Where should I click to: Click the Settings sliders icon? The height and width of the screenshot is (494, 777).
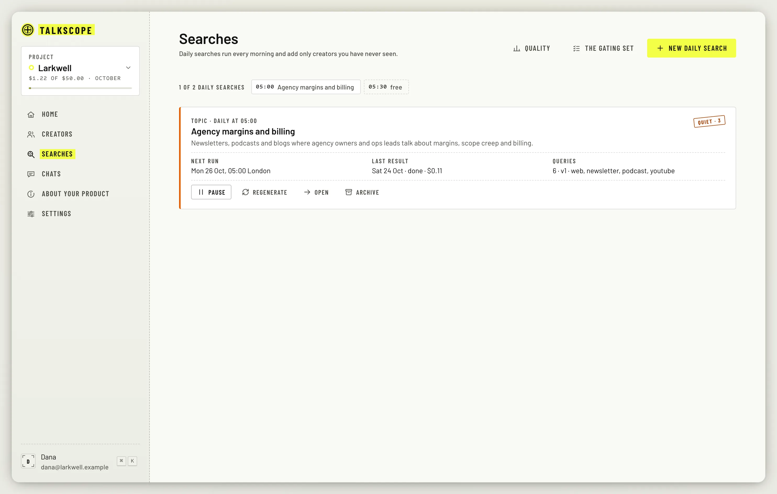31,214
